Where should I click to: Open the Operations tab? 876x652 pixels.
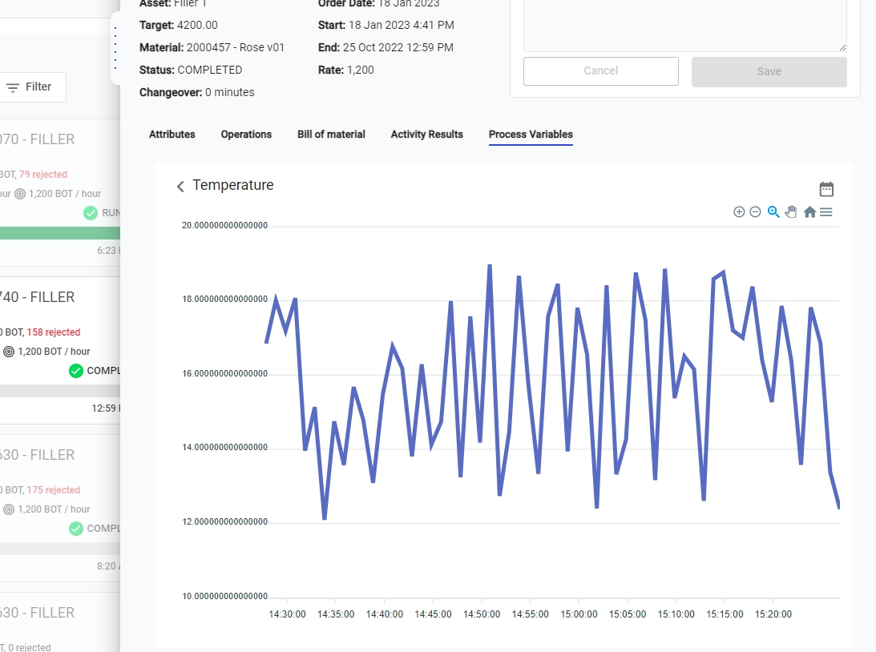[246, 135]
